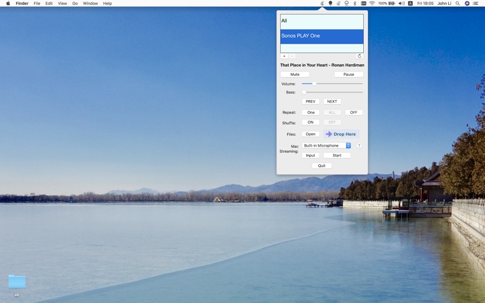Click the lamp outline menu bar icon

tap(346, 4)
